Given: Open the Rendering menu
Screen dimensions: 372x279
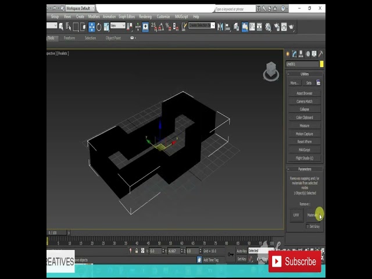Looking at the screenshot, I should coord(145,17).
